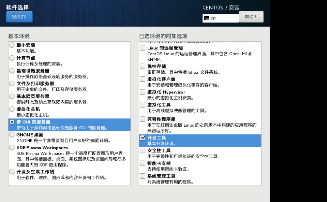327x202 pixels.
Task: Click the text 最小虚拟化主机。
Action: 33,115
